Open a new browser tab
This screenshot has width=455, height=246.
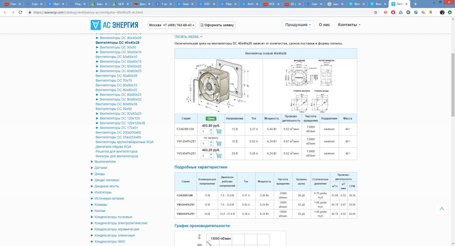click(415, 4)
